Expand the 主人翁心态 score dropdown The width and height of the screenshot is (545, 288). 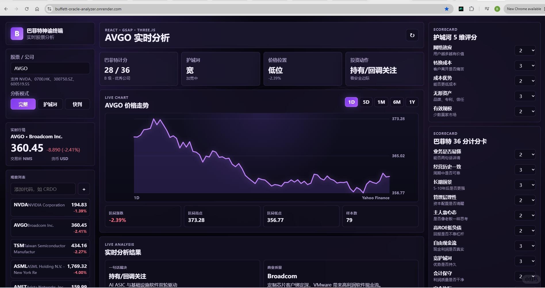point(525,216)
